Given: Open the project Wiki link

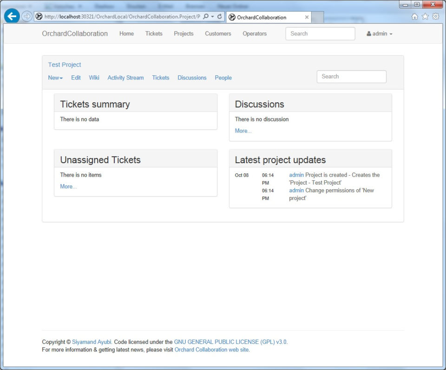Looking at the screenshot, I should point(94,78).
